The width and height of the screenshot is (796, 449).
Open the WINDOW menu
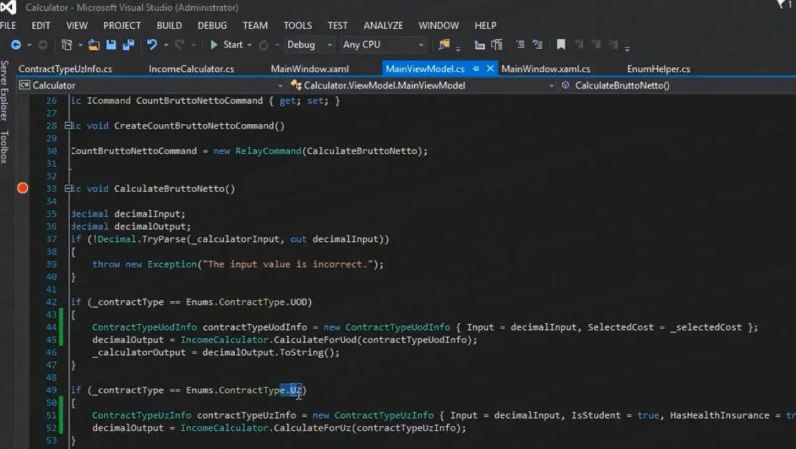[x=439, y=25]
